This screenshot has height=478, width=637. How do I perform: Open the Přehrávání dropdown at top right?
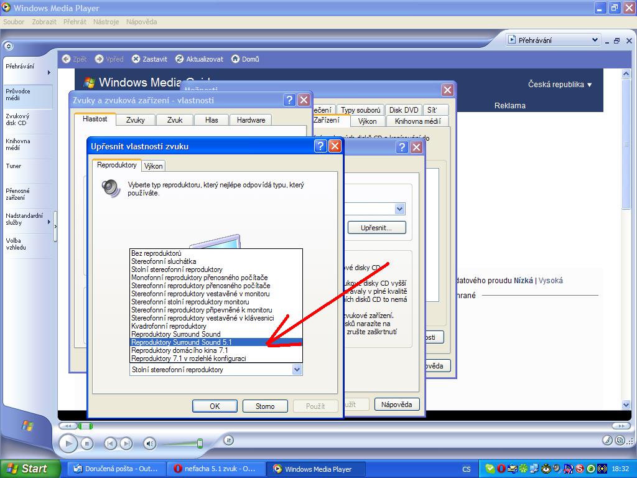point(553,40)
